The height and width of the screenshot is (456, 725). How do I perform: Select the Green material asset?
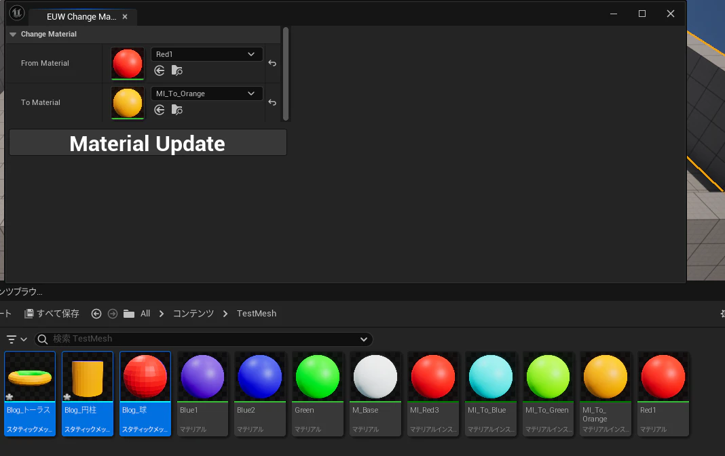pyautogui.click(x=318, y=394)
